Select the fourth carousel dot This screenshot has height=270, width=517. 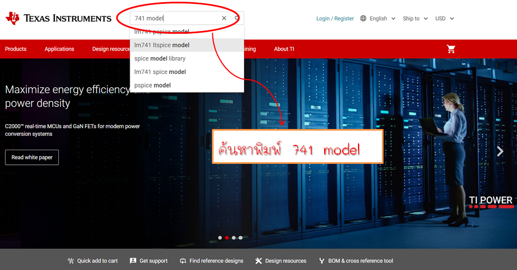tap(241, 238)
